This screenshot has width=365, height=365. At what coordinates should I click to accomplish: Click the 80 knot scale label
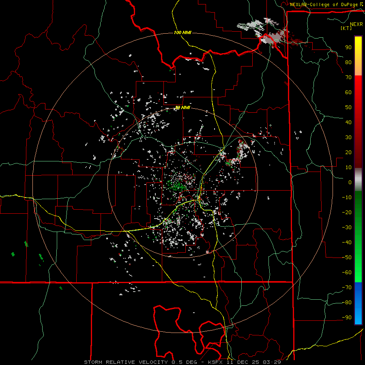(348, 62)
